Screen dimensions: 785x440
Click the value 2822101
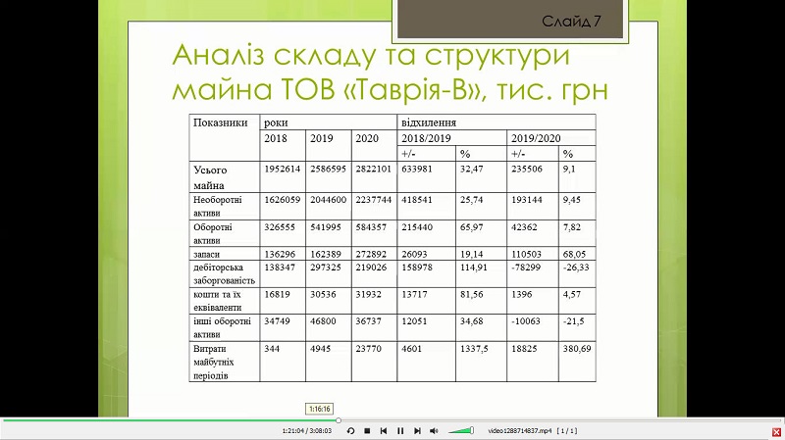(x=374, y=169)
